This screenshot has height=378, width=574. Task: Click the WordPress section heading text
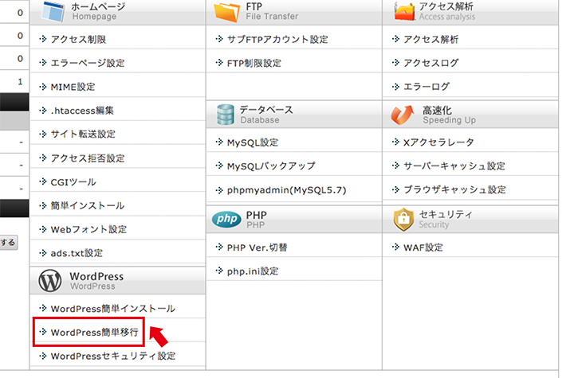96,276
